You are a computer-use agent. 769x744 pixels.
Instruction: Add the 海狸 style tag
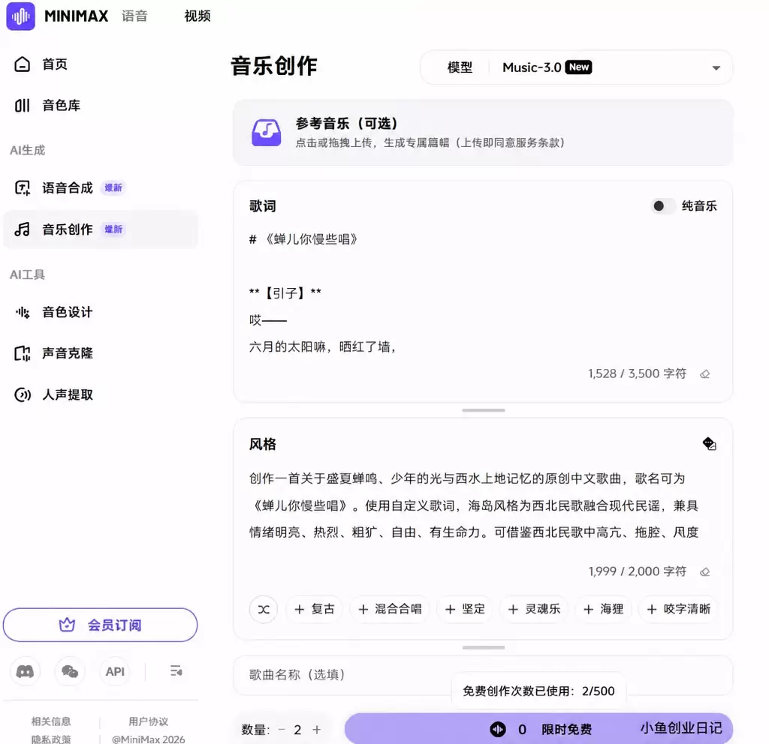pos(603,609)
